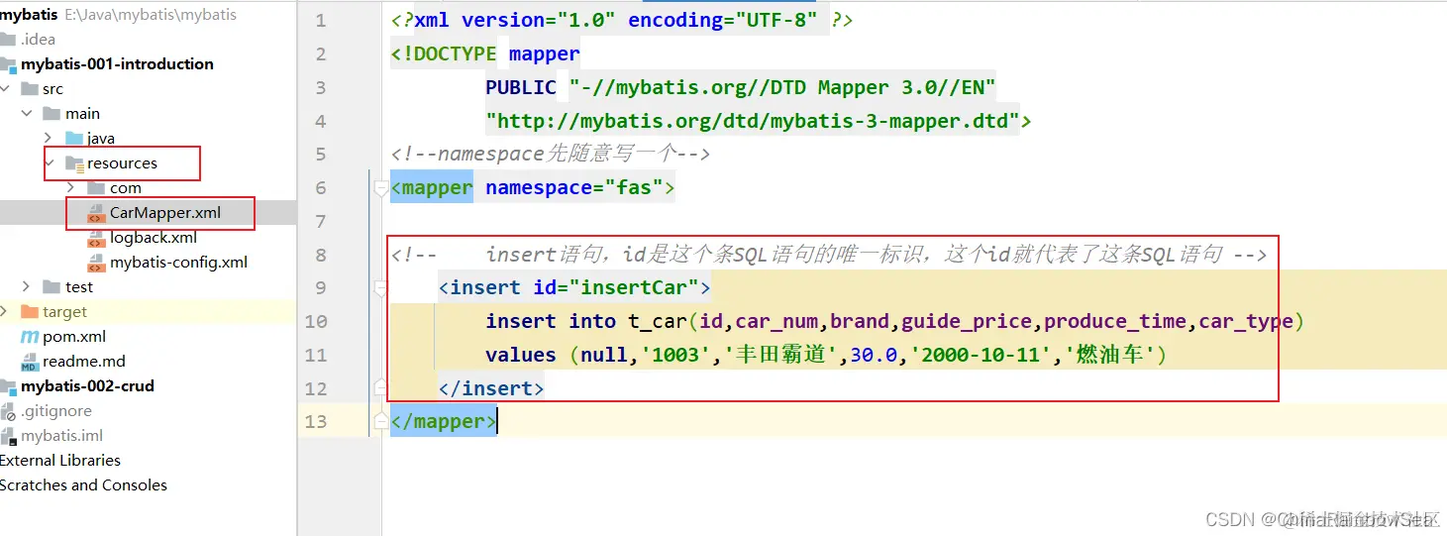Expand the java folder node

50,139
